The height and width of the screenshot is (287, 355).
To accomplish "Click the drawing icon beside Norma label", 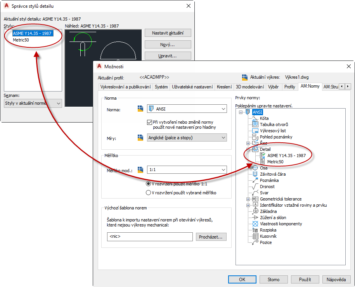I will [x=140, y=109].
